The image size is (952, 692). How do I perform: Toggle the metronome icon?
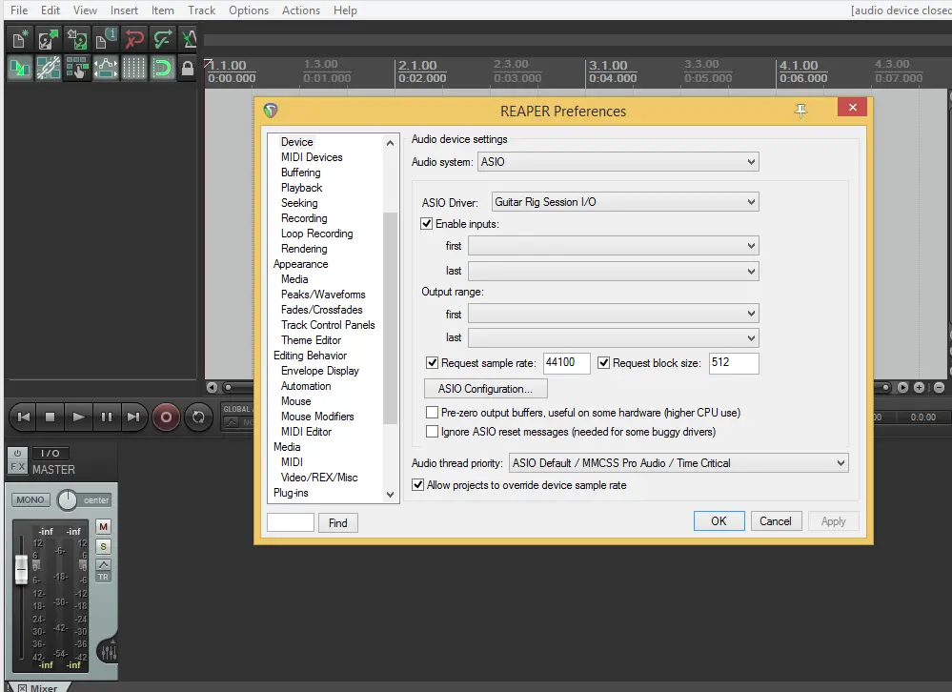[x=190, y=40]
